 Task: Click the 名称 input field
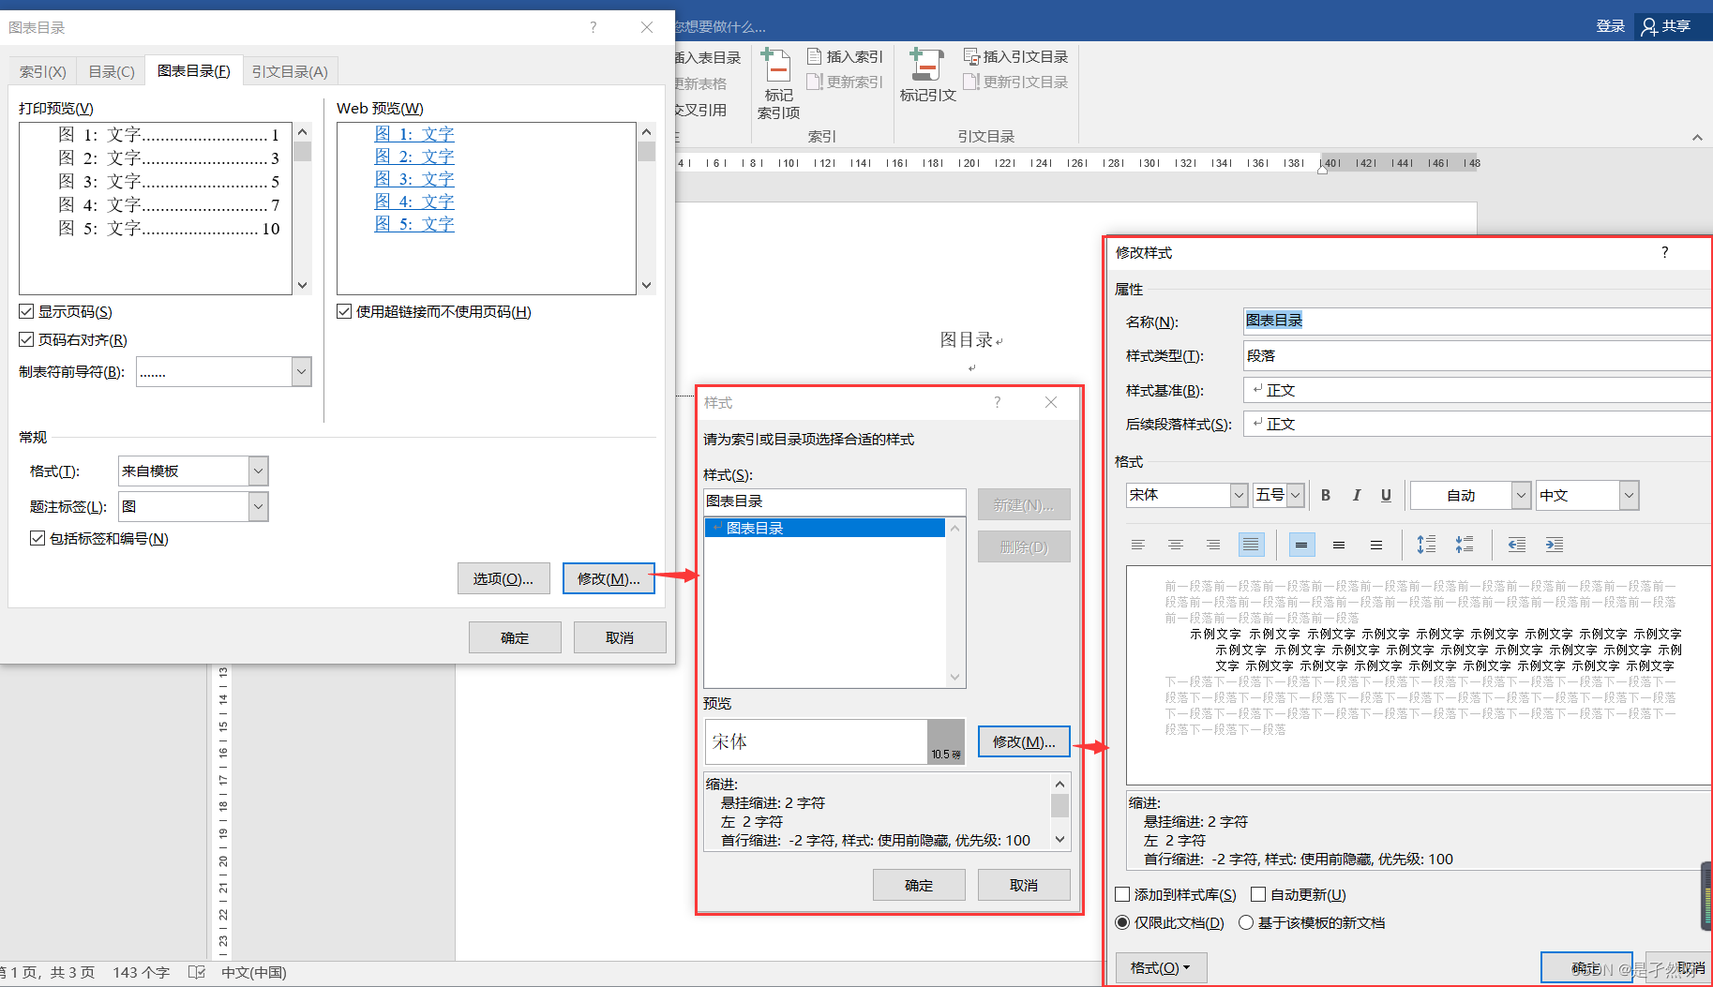1478,321
